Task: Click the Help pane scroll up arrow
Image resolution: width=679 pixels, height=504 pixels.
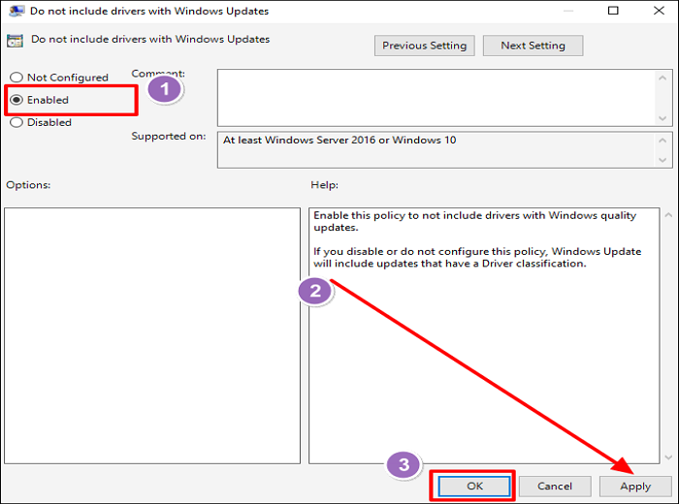Action: coord(668,215)
